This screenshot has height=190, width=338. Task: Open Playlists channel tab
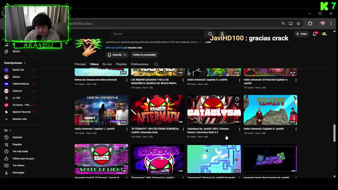pos(121,64)
